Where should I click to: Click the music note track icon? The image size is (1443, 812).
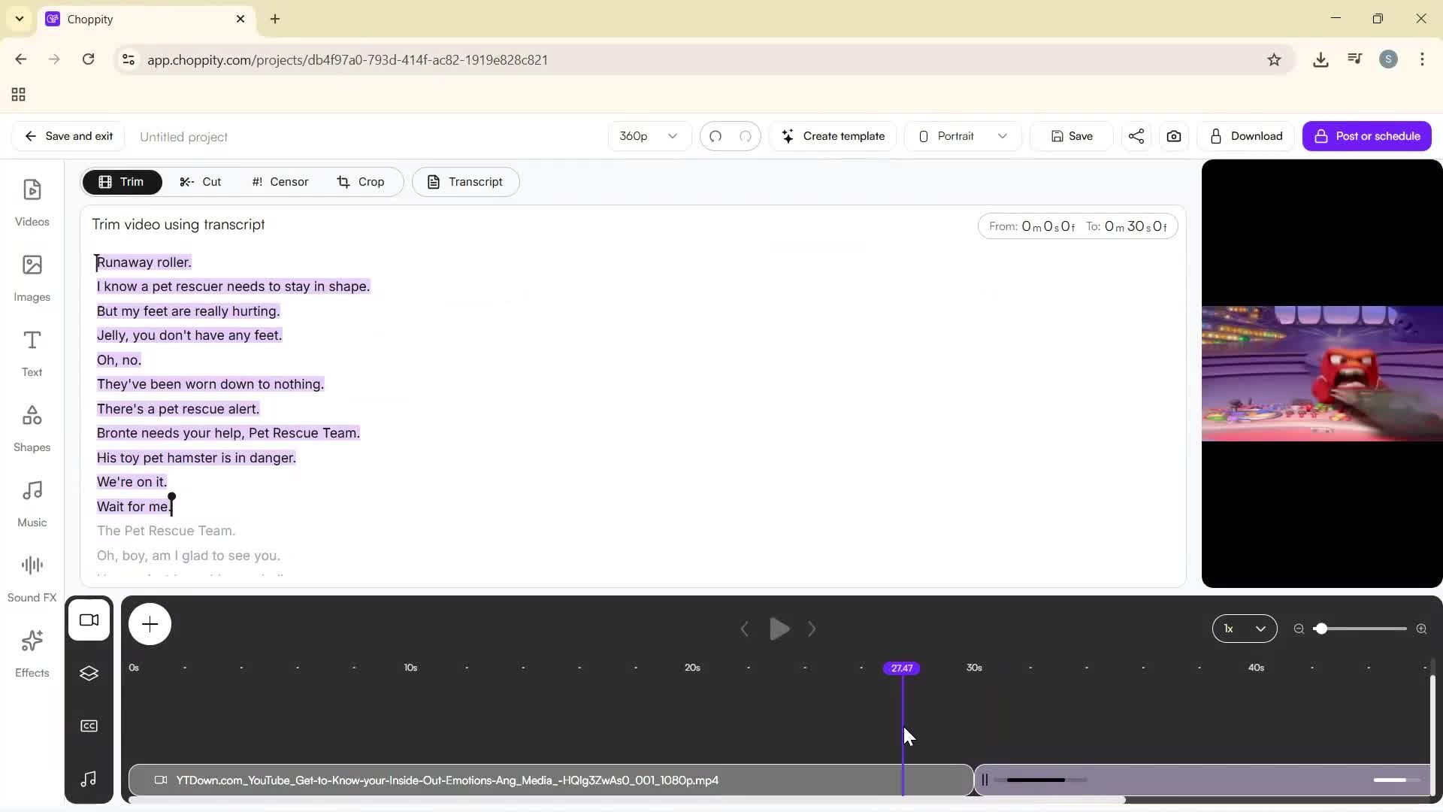click(x=89, y=780)
